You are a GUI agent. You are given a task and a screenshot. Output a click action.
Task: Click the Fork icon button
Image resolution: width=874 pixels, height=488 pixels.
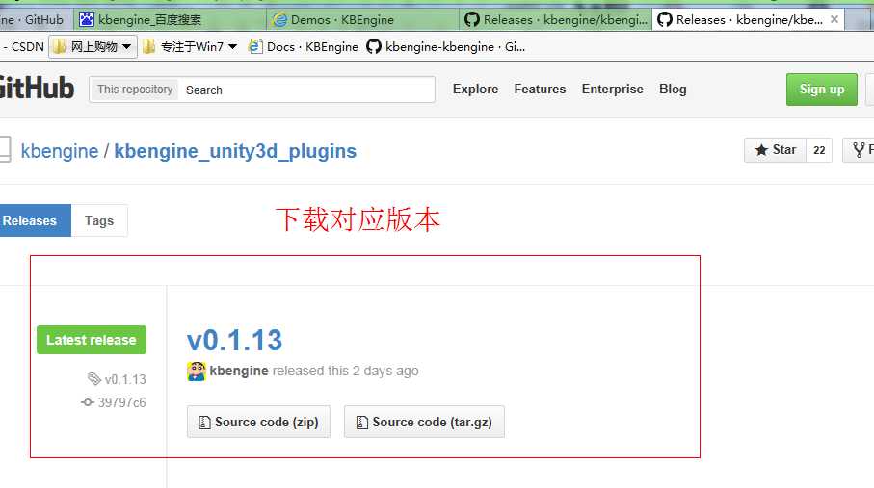click(859, 150)
